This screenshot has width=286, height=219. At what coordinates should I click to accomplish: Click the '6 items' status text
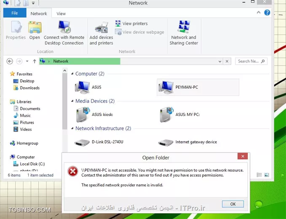[14, 175]
